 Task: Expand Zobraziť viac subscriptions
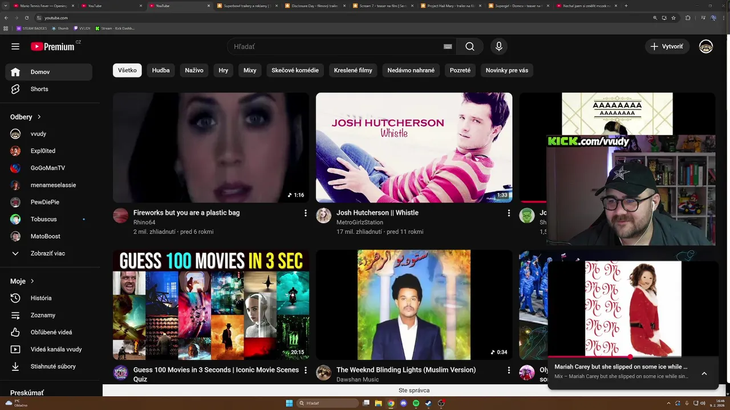point(48,253)
